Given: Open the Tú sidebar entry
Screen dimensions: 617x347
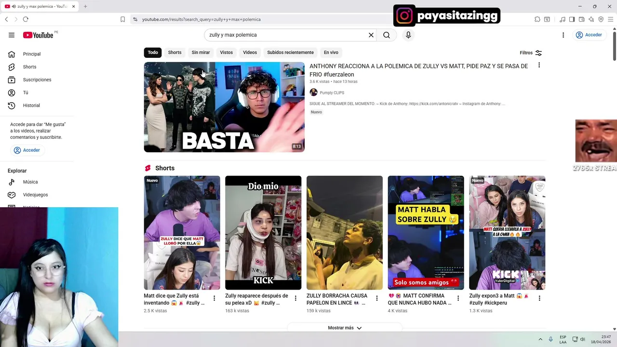Looking at the screenshot, I should pyautogui.click(x=26, y=93).
